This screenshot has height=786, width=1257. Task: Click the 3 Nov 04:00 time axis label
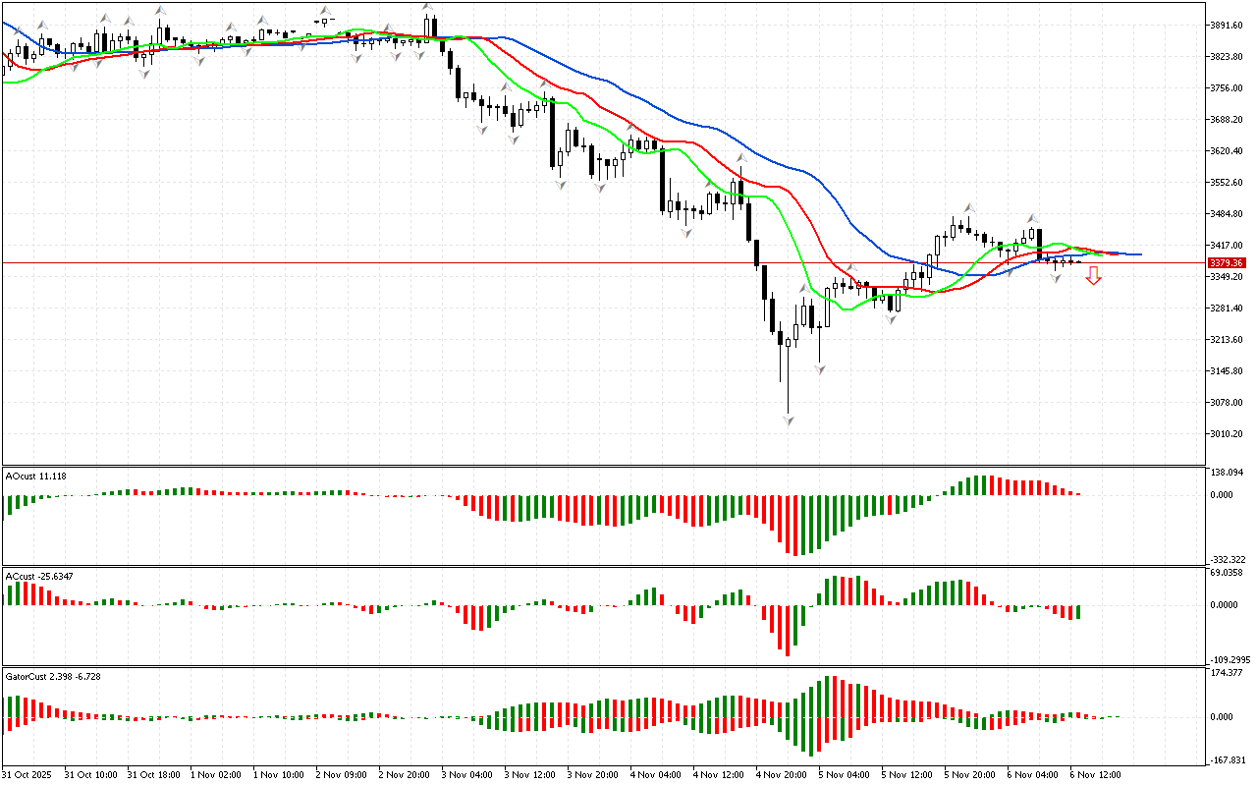pos(465,775)
